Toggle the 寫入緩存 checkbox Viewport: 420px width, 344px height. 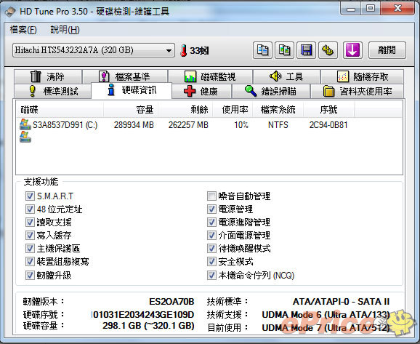point(30,236)
